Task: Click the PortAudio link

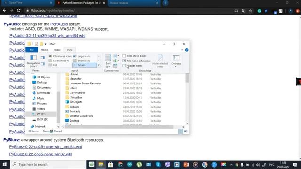Action: pyautogui.click(x=59, y=24)
